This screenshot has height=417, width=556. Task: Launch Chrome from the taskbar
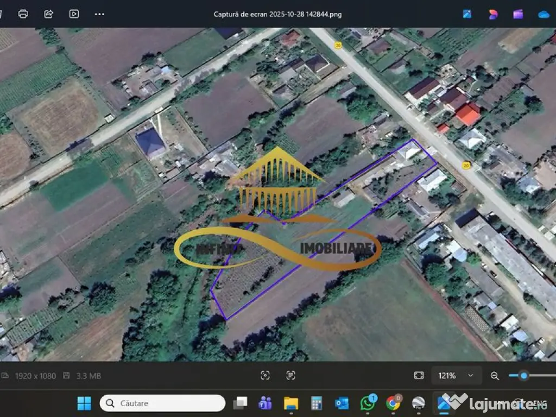[x=392, y=403]
